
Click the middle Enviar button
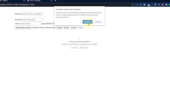pyautogui.click(x=67, y=27)
